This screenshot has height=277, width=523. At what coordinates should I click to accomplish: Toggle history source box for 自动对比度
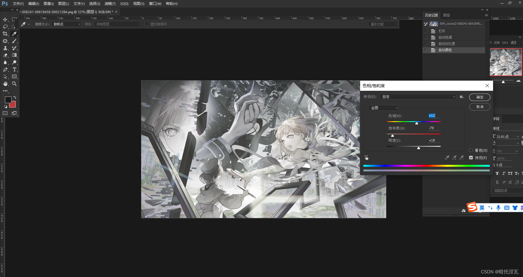click(426, 44)
